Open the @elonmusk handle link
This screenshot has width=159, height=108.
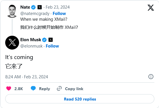coord(32,46)
